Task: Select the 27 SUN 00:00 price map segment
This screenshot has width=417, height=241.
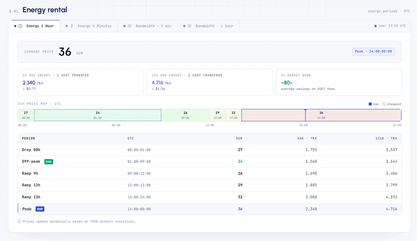Action: click(x=26, y=115)
